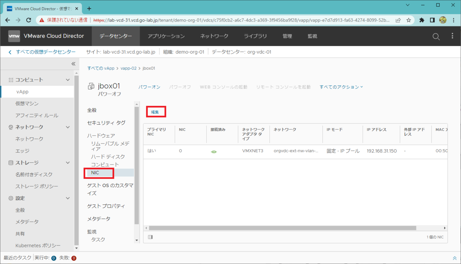Click the 固定 - IP プール cell
This screenshot has height=264, width=461.
click(x=343, y=151)
